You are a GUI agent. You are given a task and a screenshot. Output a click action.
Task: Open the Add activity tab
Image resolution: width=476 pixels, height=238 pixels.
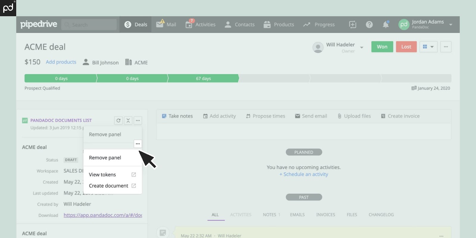coord(220,116)
